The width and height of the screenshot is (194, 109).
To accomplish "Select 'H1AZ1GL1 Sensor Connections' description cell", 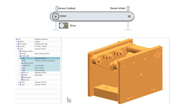I will 45,61.
